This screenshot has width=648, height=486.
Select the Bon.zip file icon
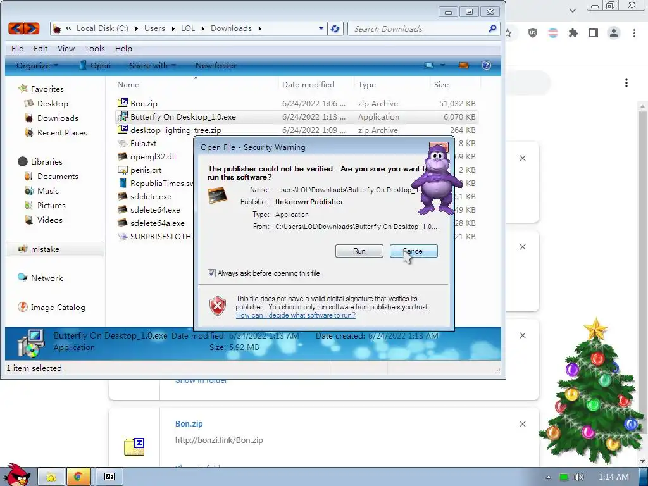coord(123,103)
